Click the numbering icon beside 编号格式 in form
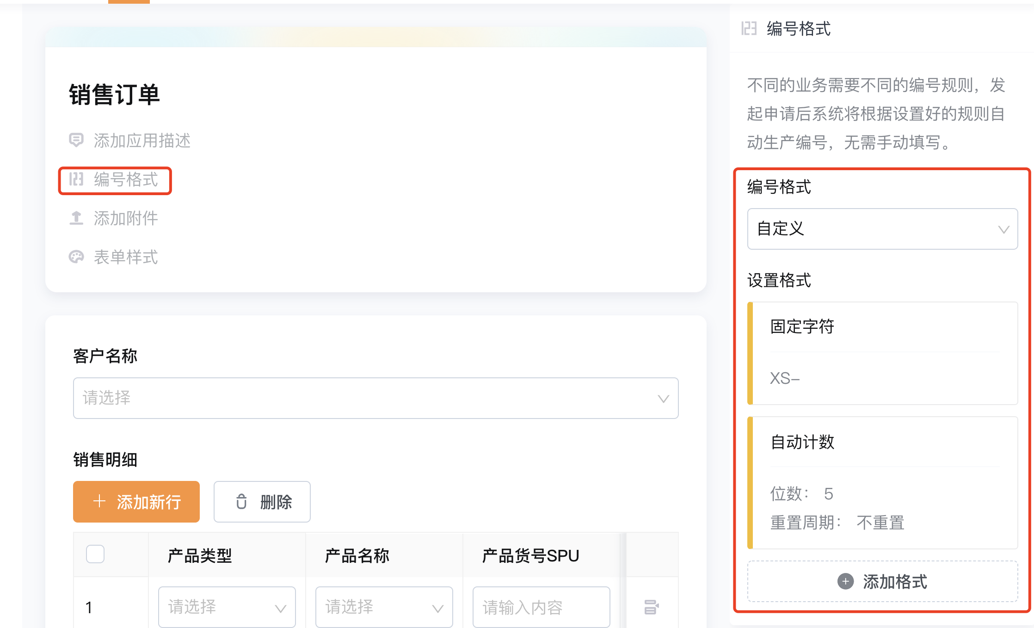 coord(76,179)
